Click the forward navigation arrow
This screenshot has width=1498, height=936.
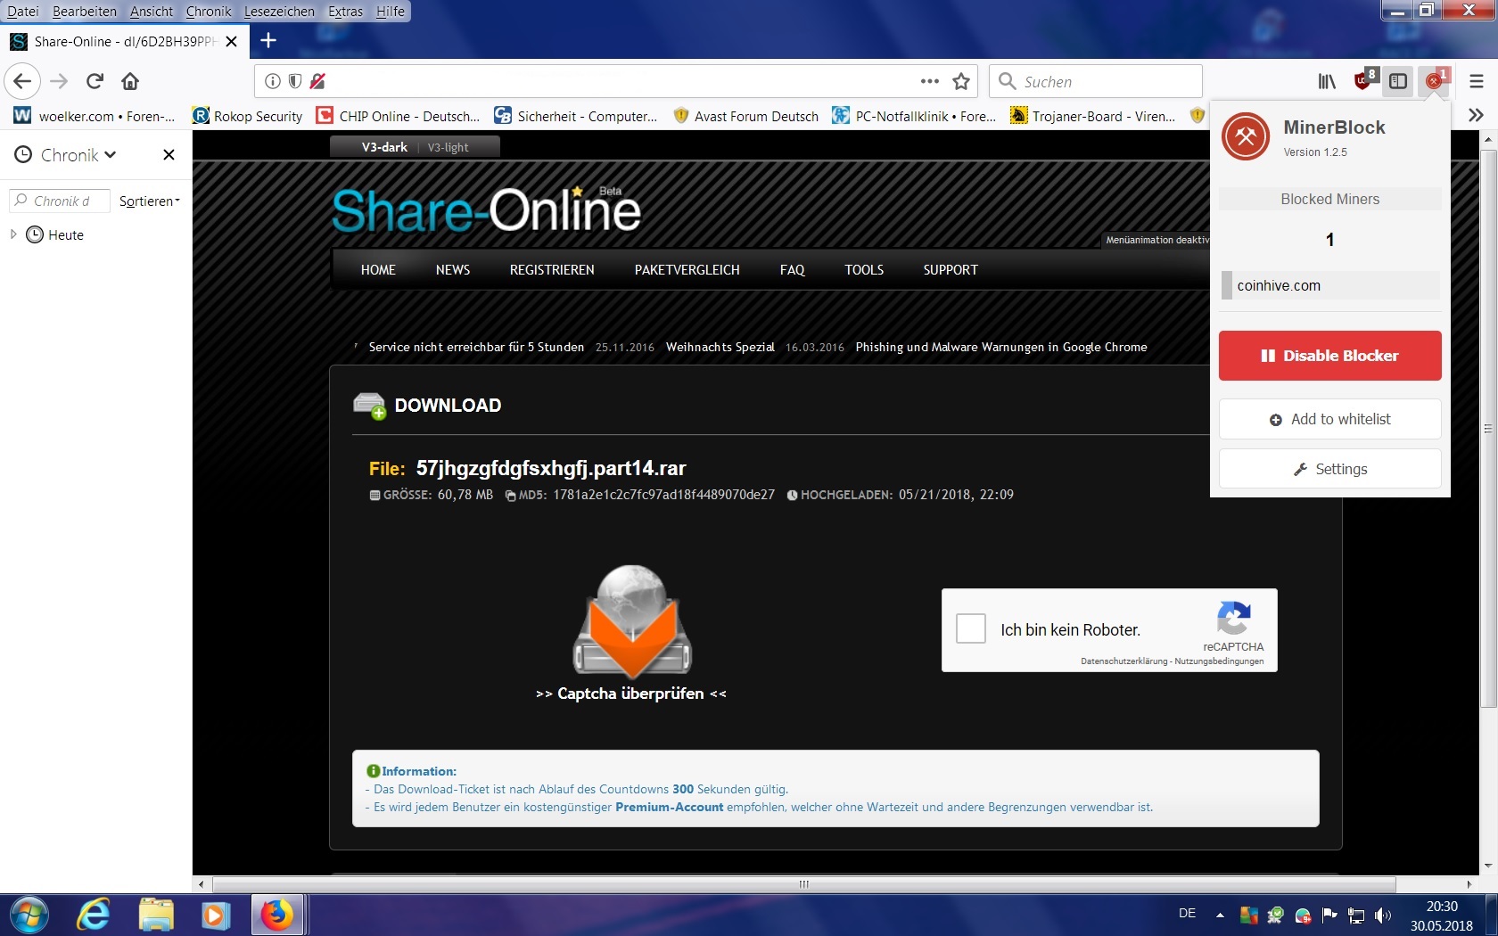59,81
